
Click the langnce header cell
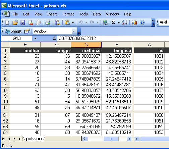coord(117,50)
